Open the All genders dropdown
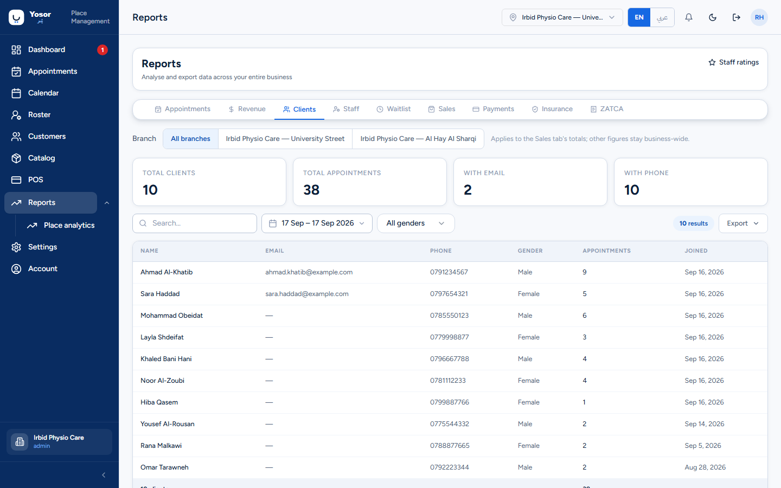This screenshot has width=781, height=488. coord(415,223)
